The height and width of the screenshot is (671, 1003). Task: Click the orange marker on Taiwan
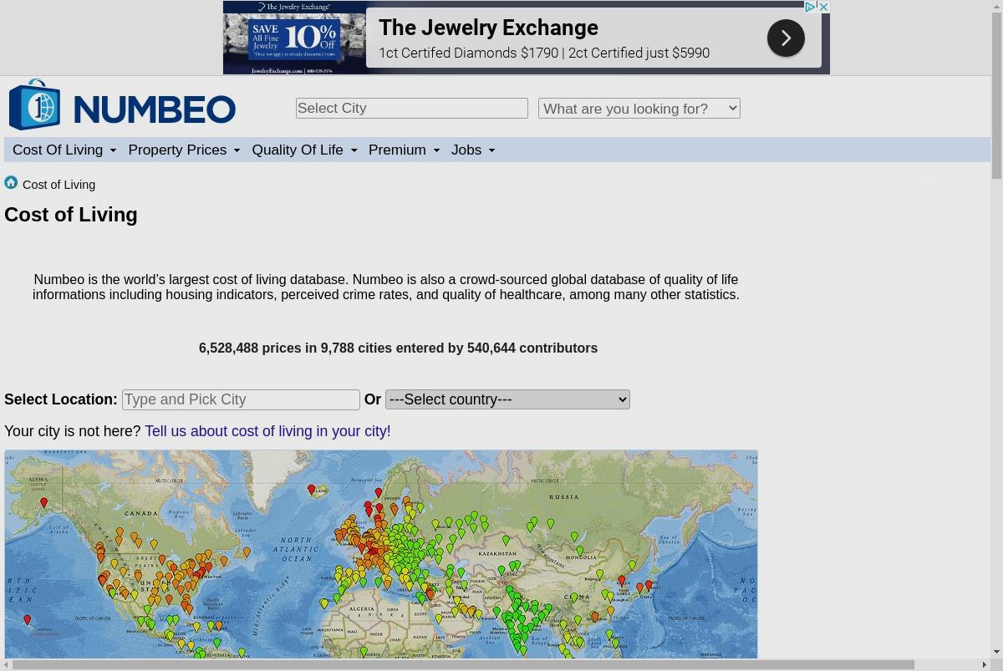click(610, 611)
